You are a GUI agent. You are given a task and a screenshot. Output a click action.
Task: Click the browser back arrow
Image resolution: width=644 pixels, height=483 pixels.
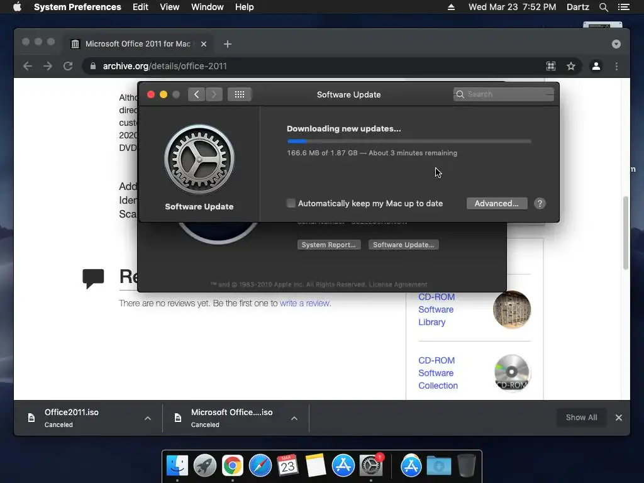28,66
